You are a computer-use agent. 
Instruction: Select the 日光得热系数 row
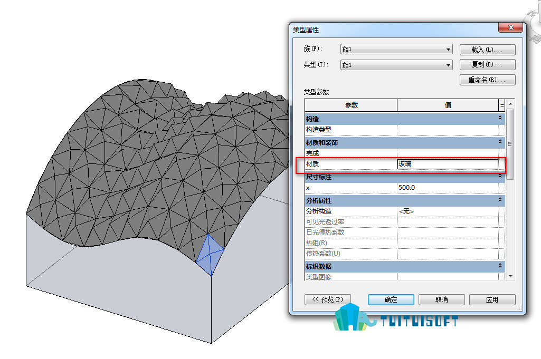click(x=405, y=232)
